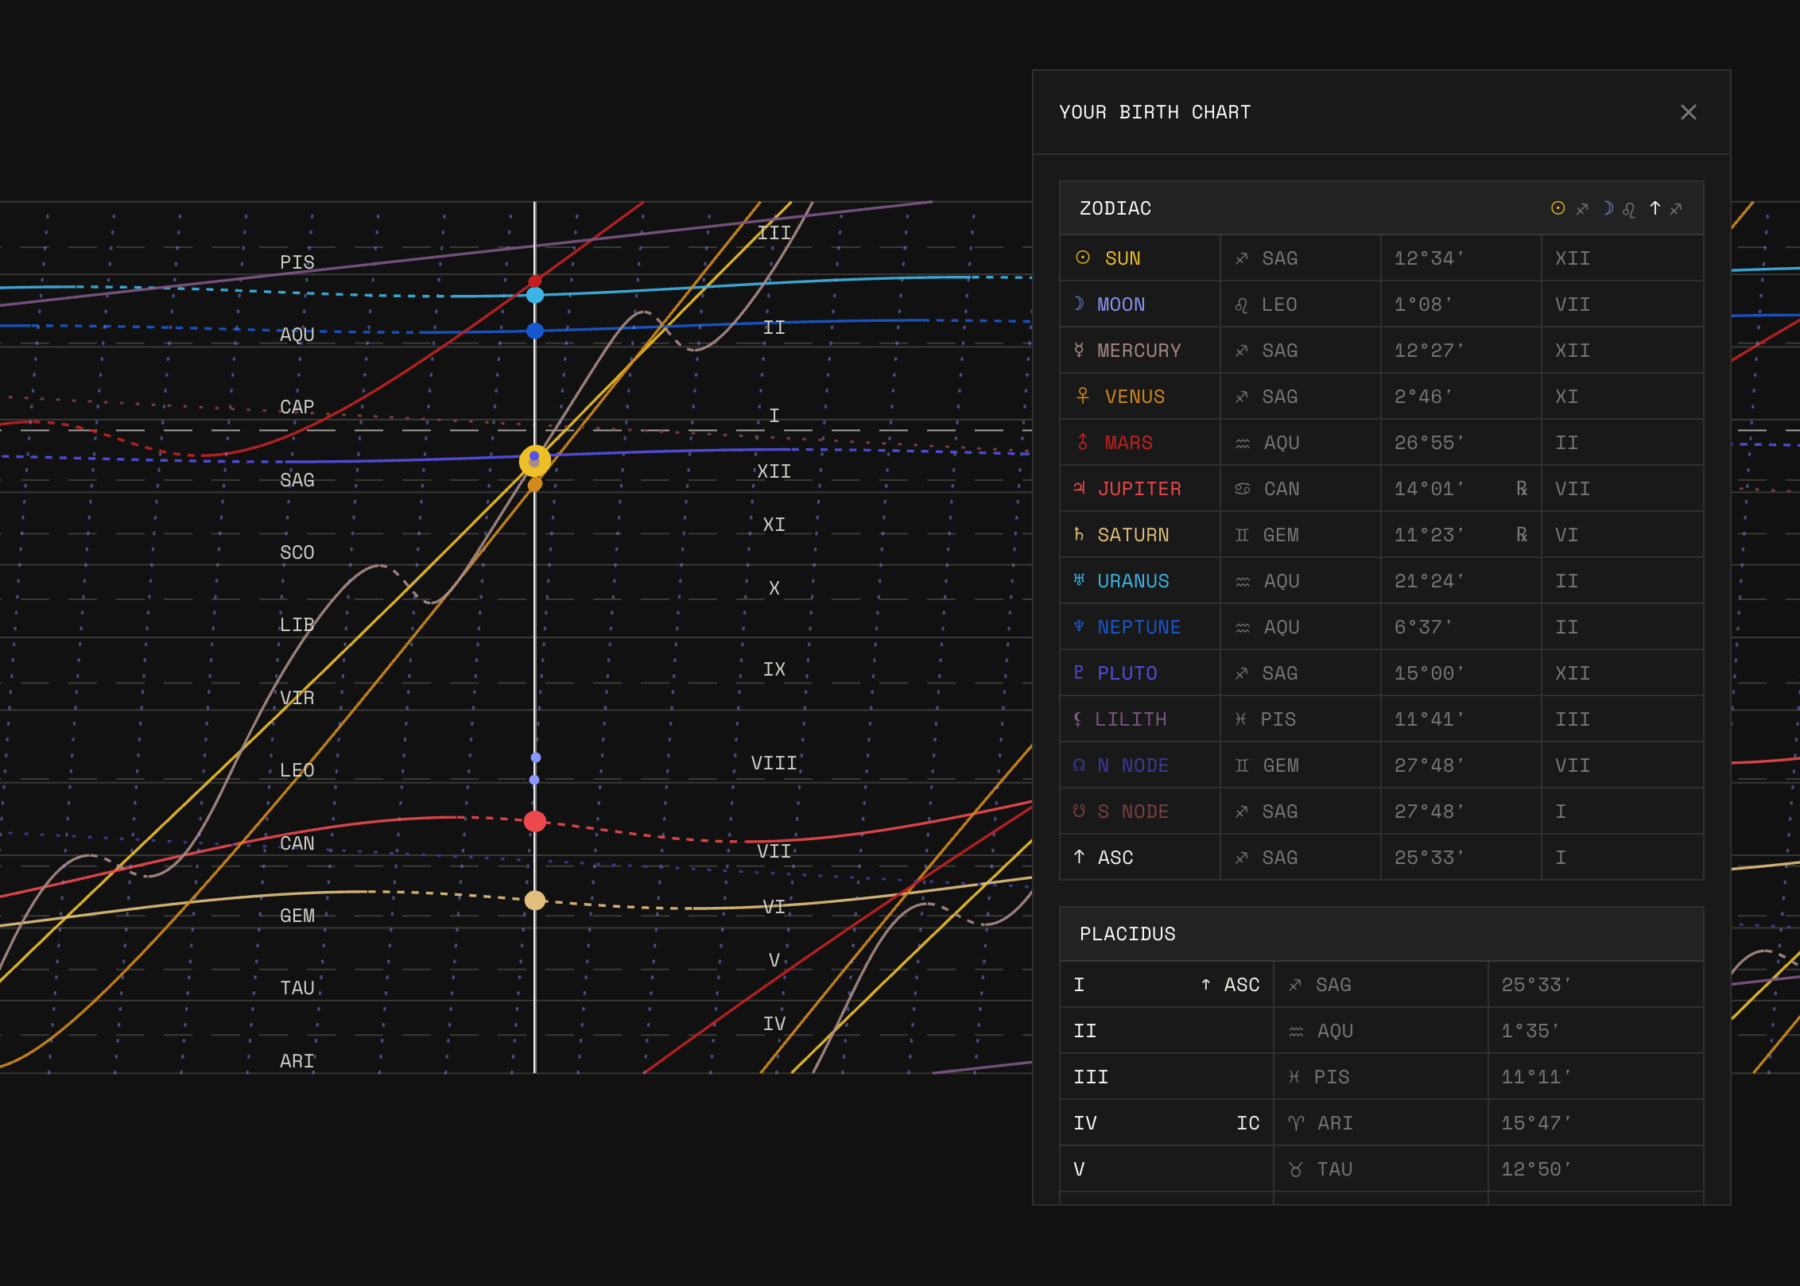Screen dimensions: 1800x1286
Task: Select the MOON row label
Action: (x=1121, y=304)
